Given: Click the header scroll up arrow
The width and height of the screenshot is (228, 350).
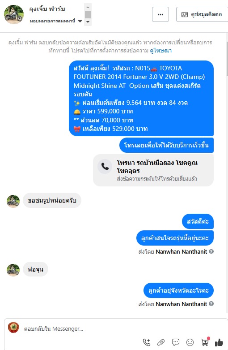Looking at the screenshot, I should point(88,7).
